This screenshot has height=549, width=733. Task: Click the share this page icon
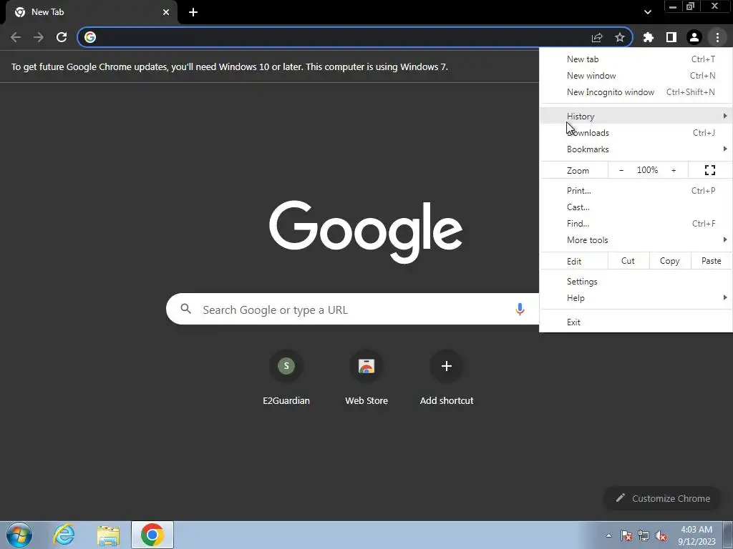click(x=597, y=37)
